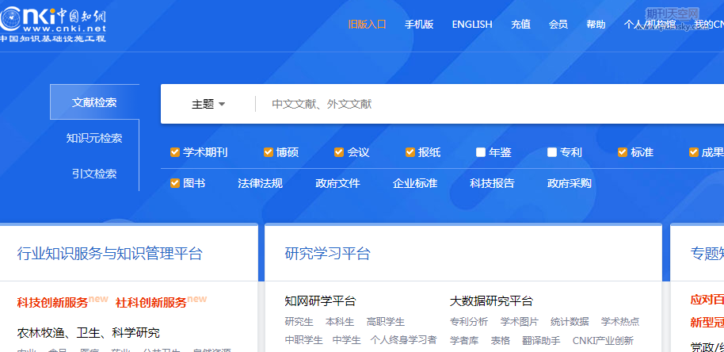Uncheck the 学术期刊 checkbox
Viewport: 724px width, 352px height.
(175, 152)
